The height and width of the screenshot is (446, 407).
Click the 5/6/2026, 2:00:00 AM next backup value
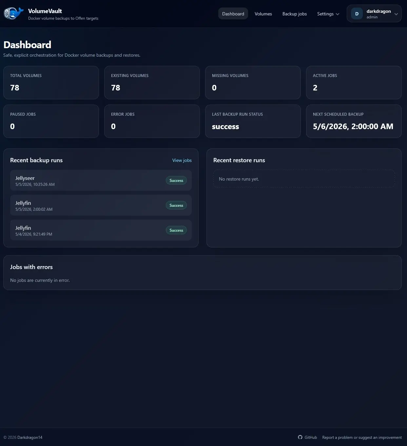coord(353,126)
